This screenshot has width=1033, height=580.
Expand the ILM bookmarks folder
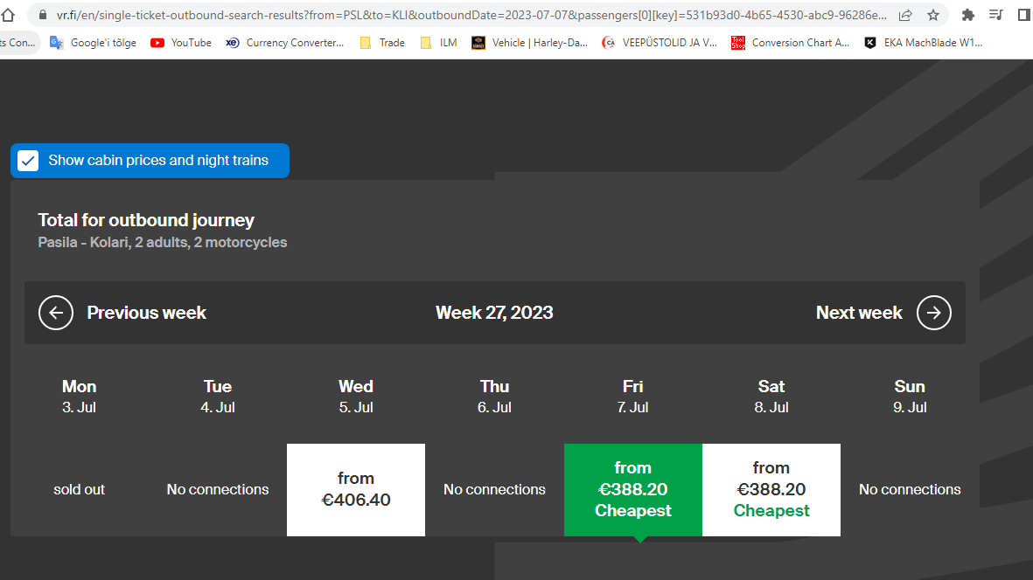pos(439,42)
